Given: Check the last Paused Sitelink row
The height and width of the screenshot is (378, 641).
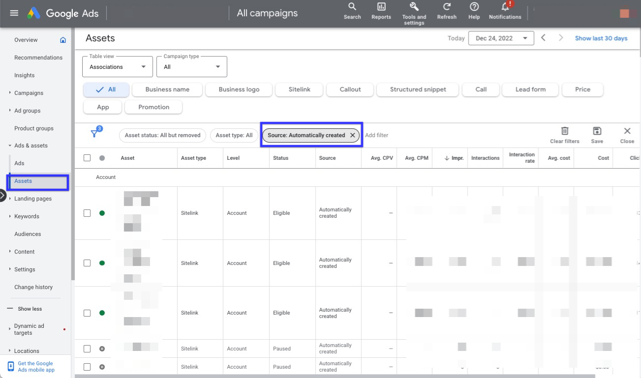Looking at the screenshot, I should click(87, 367).
